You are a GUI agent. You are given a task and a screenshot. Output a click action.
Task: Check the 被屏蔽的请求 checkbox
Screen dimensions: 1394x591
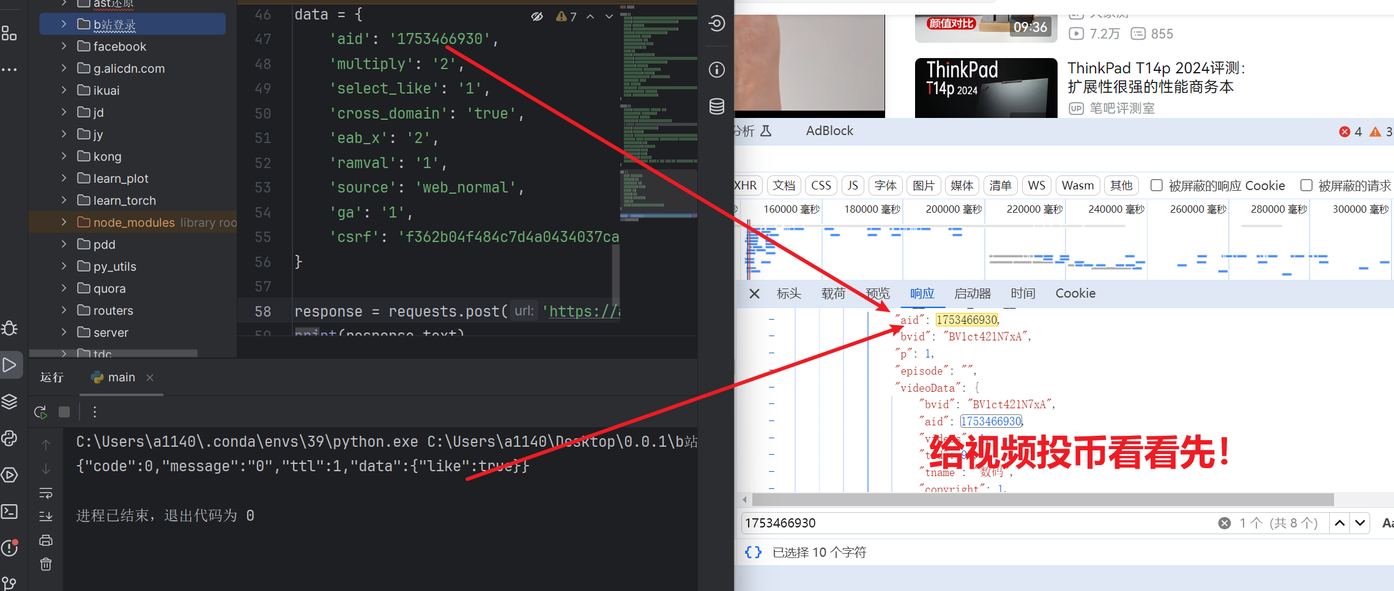tap(1306, 186)
